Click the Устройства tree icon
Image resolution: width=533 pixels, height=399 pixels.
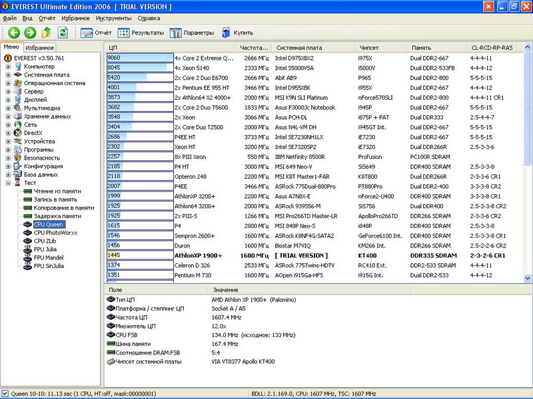18,141
